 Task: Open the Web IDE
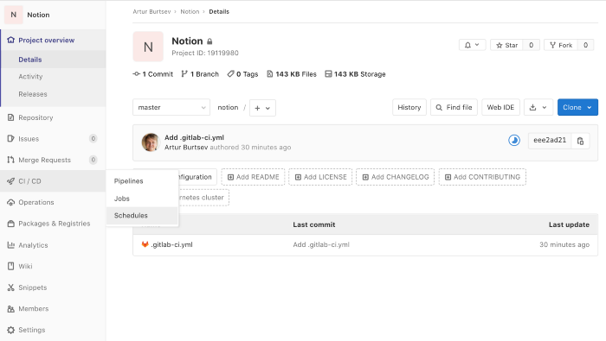500,108
